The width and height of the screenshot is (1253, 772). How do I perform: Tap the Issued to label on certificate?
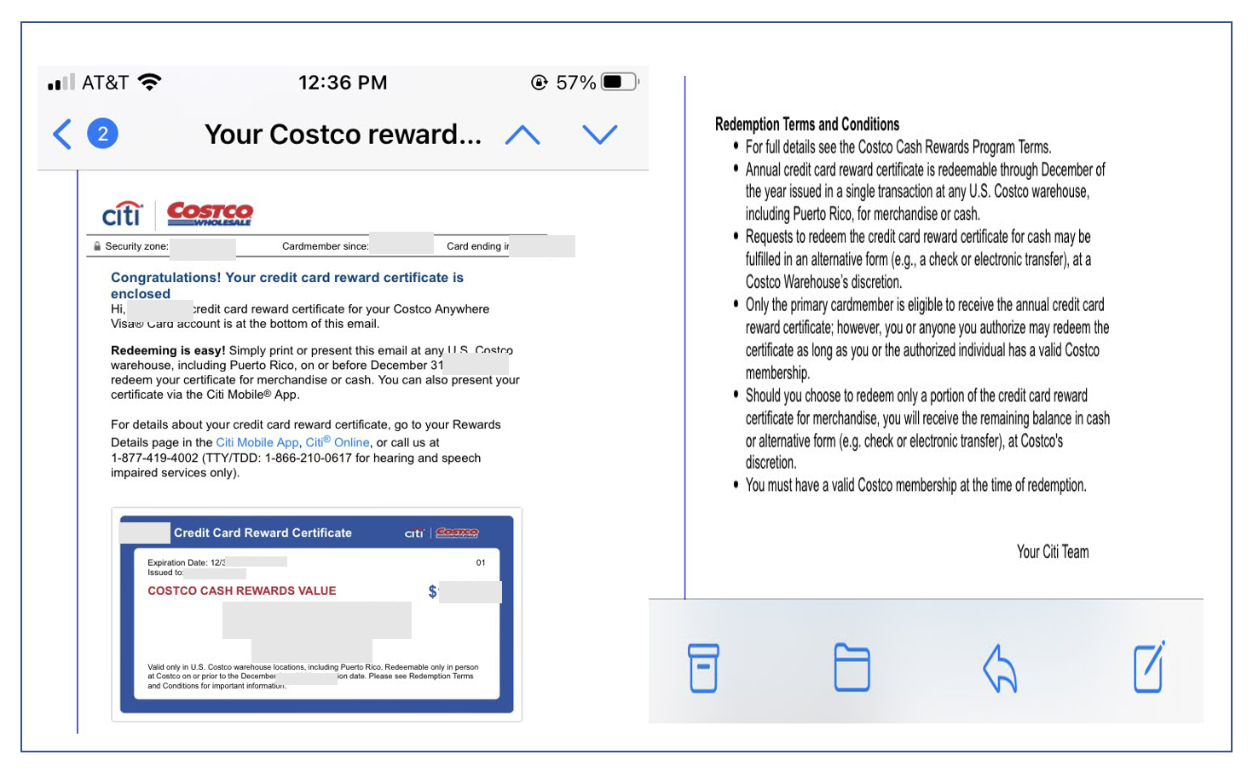pyautogui.click(x=165, y=573)
